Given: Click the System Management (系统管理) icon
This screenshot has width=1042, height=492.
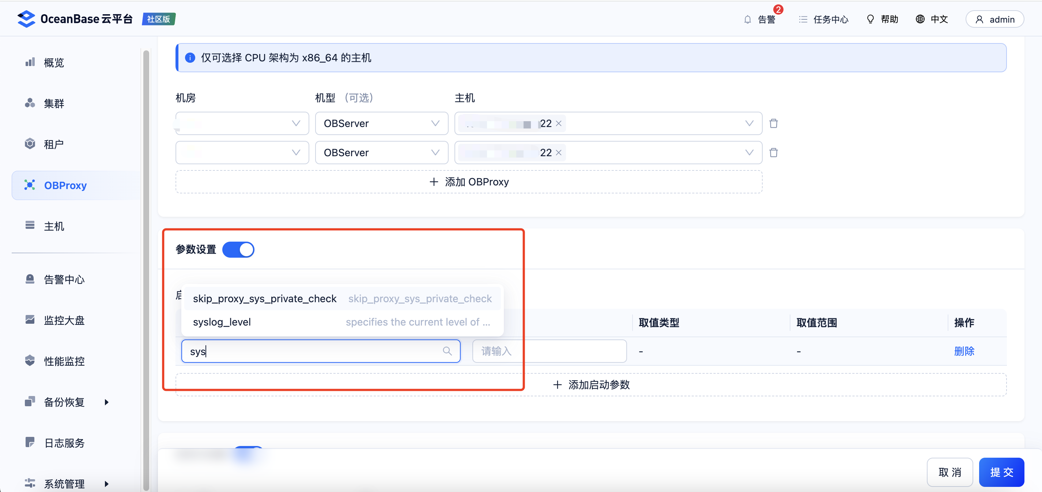Looking at the screenshot, I should coord(30,483).
